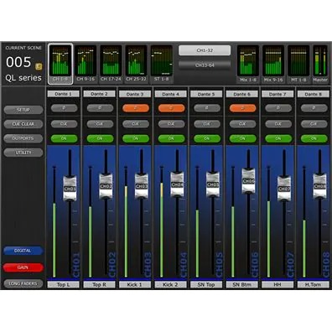Show the Master meter bank
332x332 pixels.
coord(320,64)
